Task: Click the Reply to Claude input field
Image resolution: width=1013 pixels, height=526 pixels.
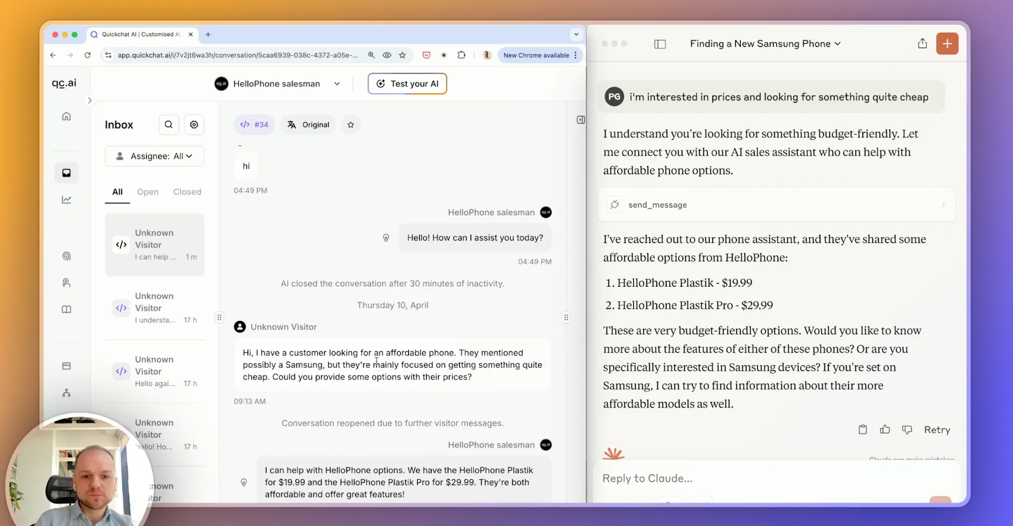Action: click(760, 479)
